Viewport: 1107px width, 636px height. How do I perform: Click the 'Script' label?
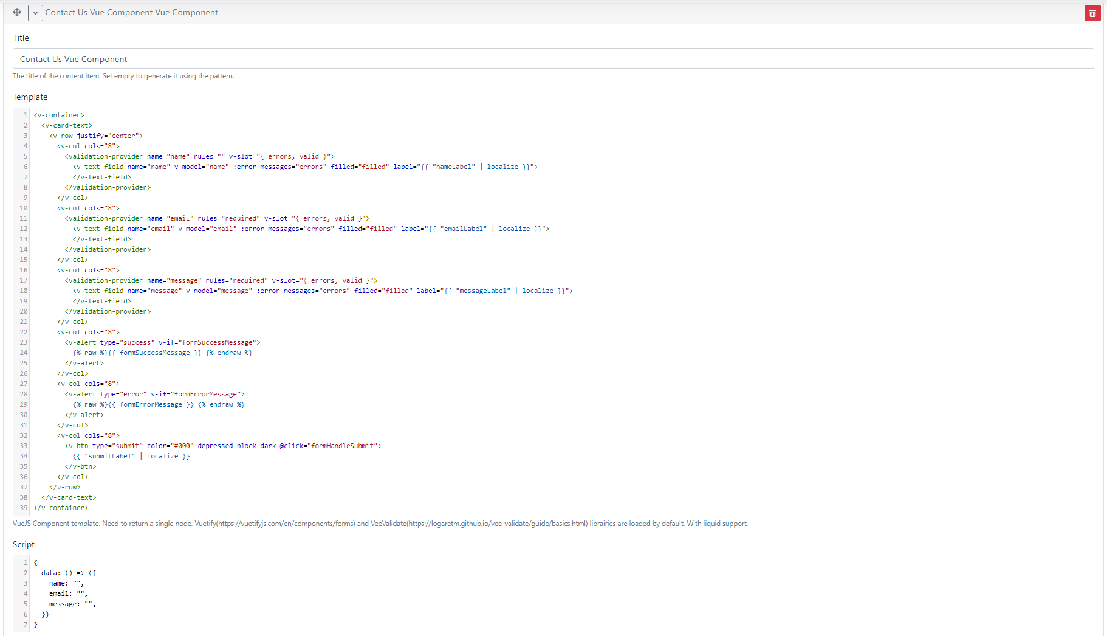pyautogui.click(x=24, y=544)
